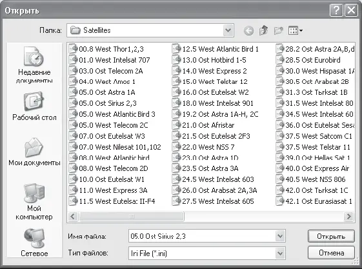Select 05.0 Ost Sirius 2,3 file name
Image resolution: width=362 pixels, height=269 pixels.
[108, 103]
